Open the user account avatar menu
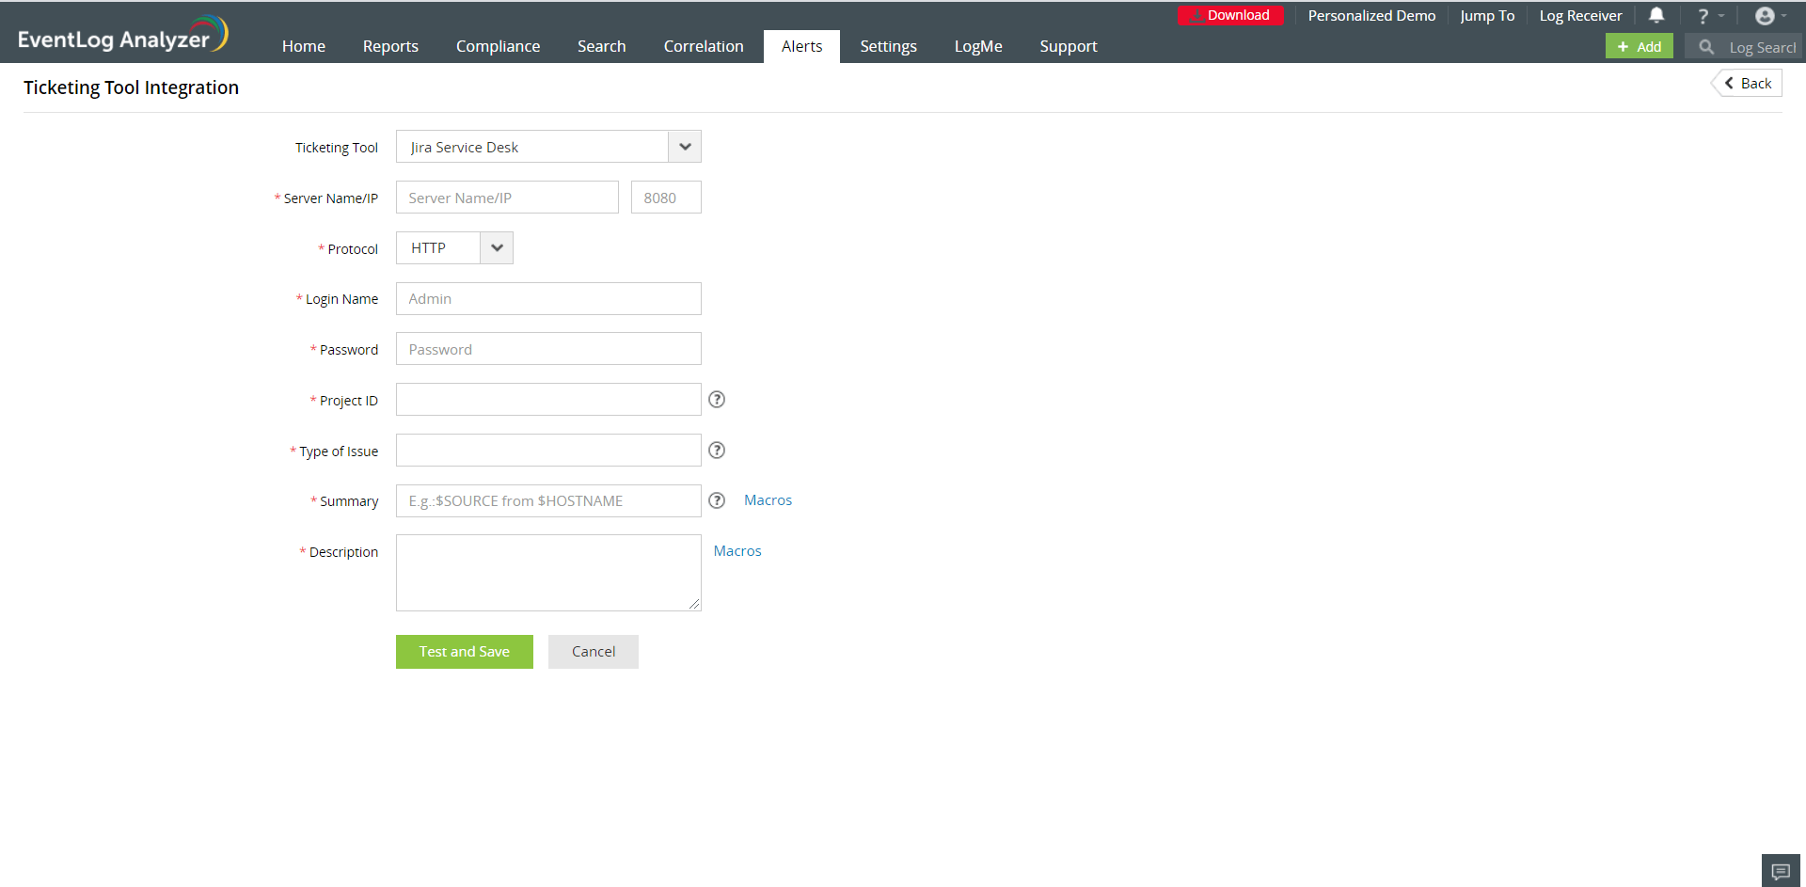The image size is (1806, 887). tap(1765, 16)
